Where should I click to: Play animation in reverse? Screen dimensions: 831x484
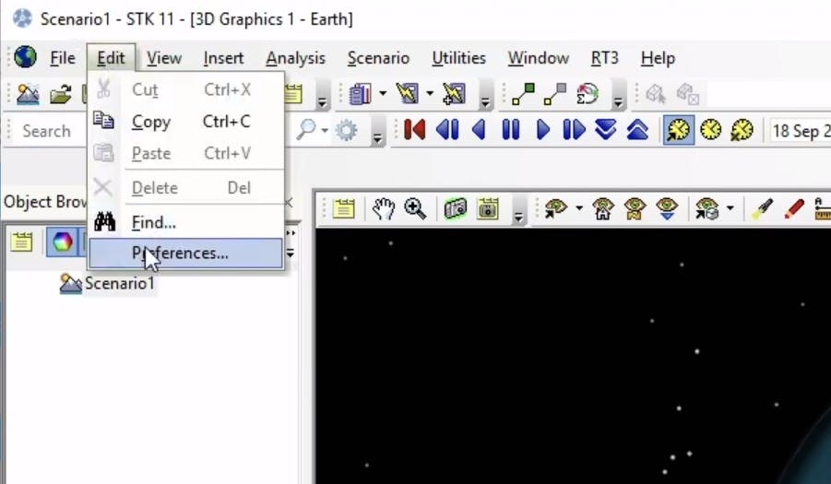click(479, 130)
